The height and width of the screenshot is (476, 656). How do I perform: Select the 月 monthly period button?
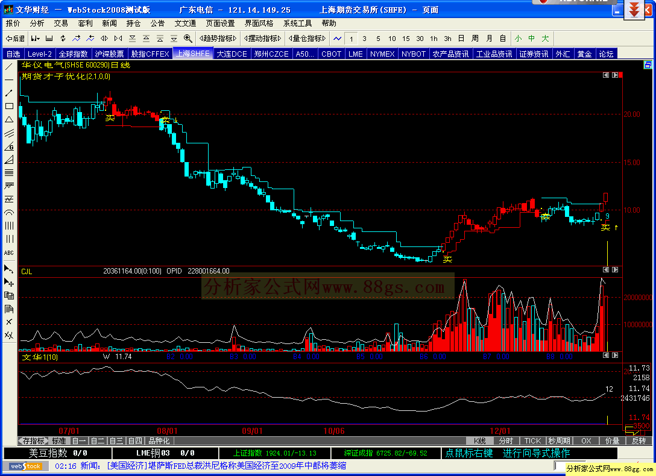(x=489, y=39)
